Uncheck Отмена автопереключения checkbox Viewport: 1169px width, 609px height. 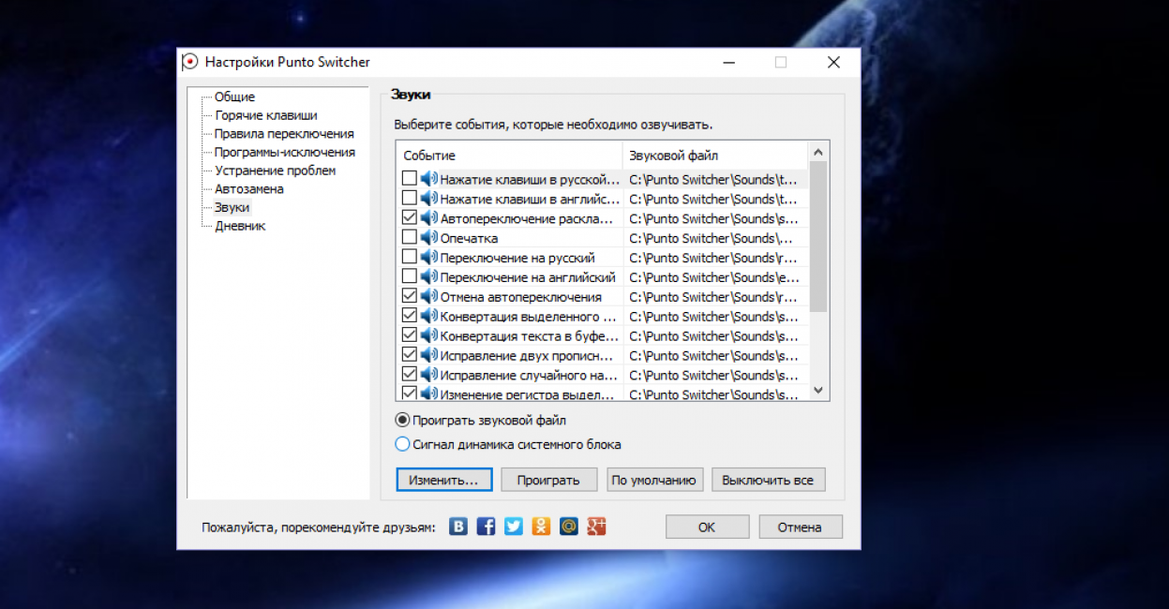pyautogui.click(x=410, y=296)
